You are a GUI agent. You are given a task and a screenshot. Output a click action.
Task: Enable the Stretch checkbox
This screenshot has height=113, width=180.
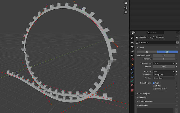(x=153, y=86)
